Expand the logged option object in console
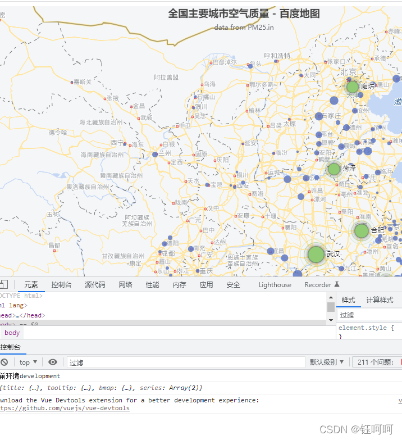The height and width of the screenshot is (440, 402). [x=101, y=388]
